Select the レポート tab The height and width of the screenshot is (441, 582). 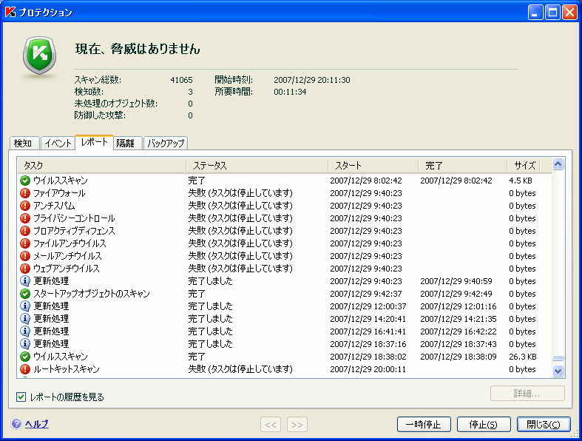click(x=94, y=142)
